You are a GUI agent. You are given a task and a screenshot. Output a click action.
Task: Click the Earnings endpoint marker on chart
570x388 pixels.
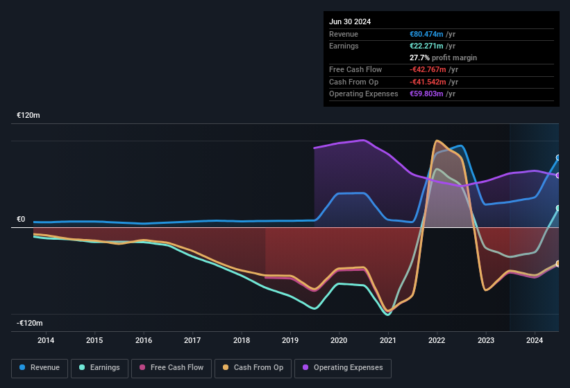[x=558, y=208]
